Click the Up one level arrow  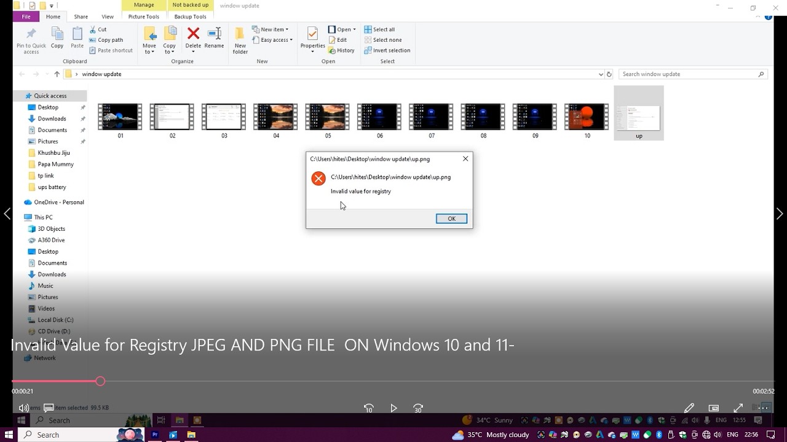point(57,74)
